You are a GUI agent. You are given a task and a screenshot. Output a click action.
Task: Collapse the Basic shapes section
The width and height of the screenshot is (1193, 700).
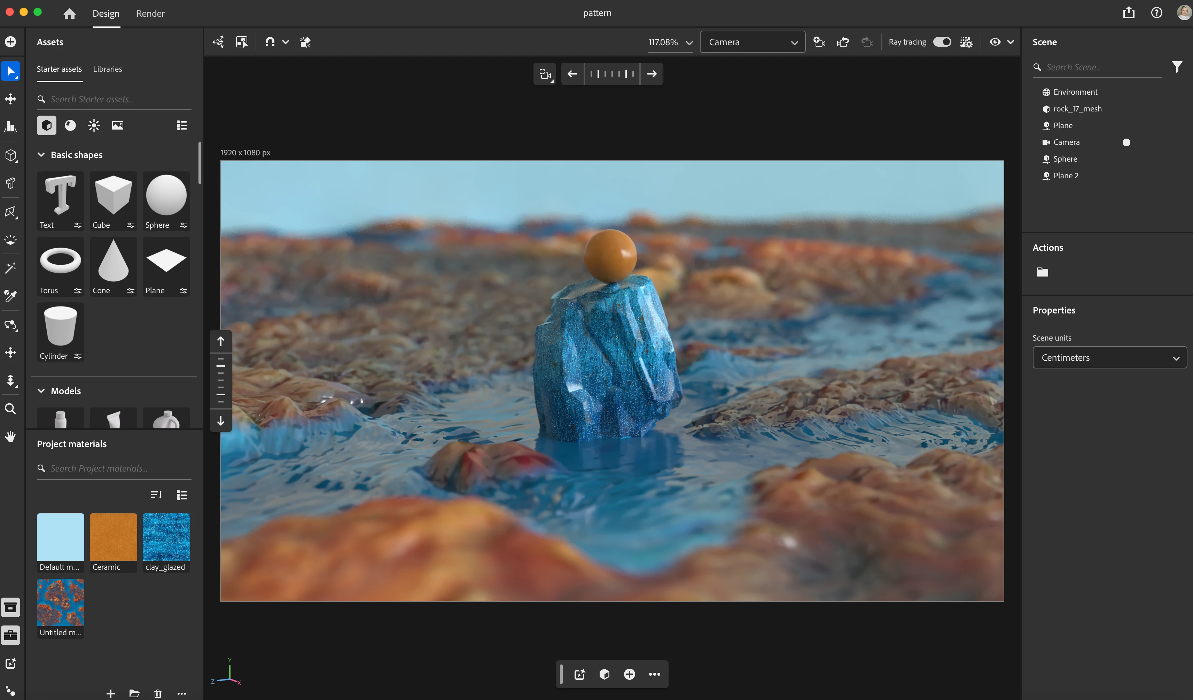pyautogui.click(x=41, y=155)
